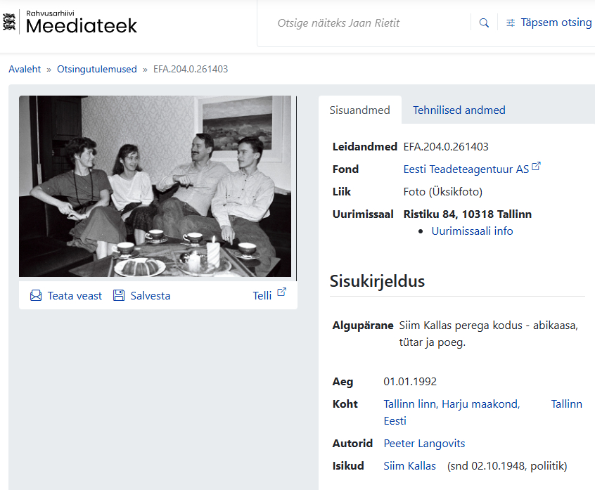The height and width of the screenshot is (490, 595).
Task: Click the external link icon beside Telli
Action: [282, 292]
